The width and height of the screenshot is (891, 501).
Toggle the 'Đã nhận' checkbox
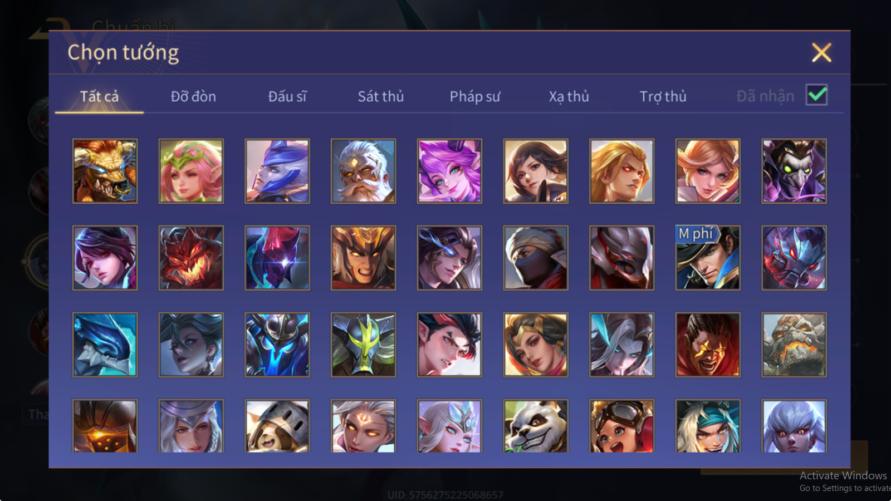pos(816,95)
